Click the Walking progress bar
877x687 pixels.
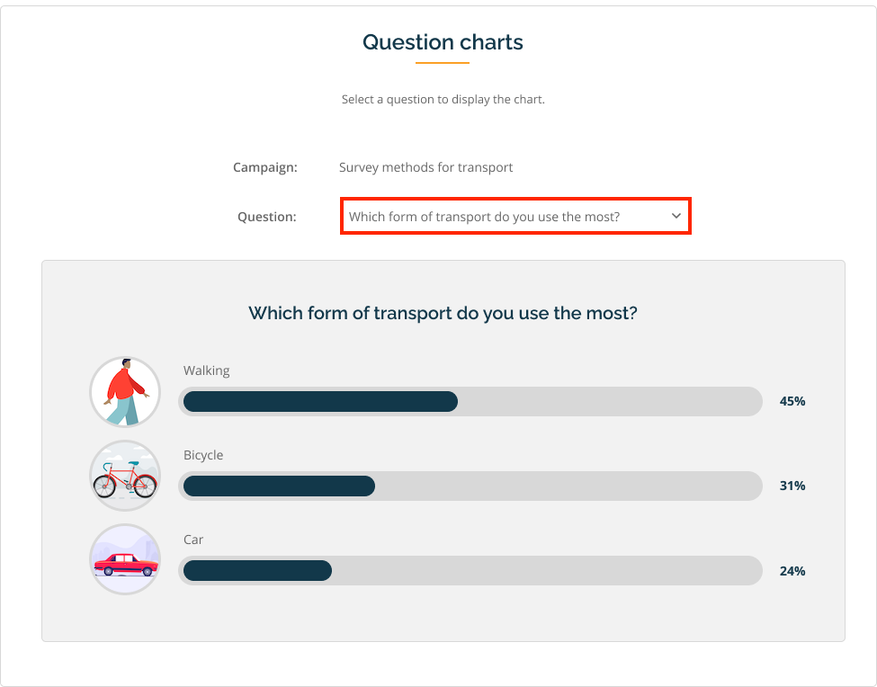[x=470, y=401]
